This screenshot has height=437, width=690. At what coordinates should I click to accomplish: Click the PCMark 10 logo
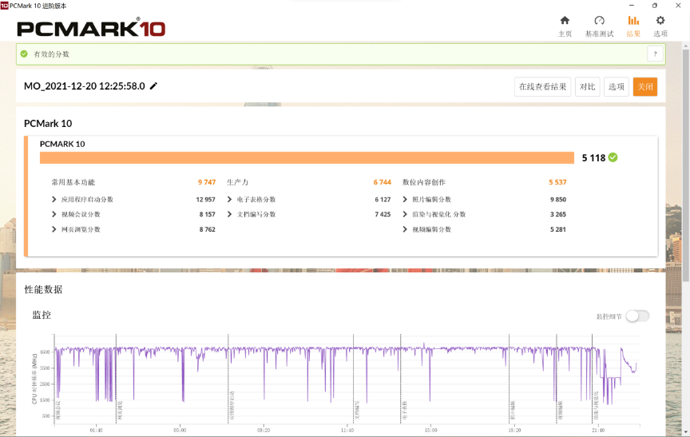91,29
